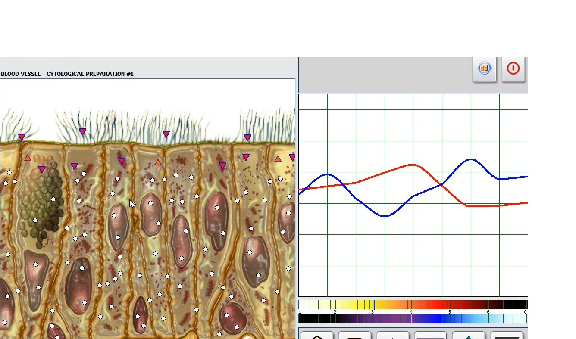
Task: Select the orange triangle marker left of the granule cluster
Action: click(x=28, y=158)
